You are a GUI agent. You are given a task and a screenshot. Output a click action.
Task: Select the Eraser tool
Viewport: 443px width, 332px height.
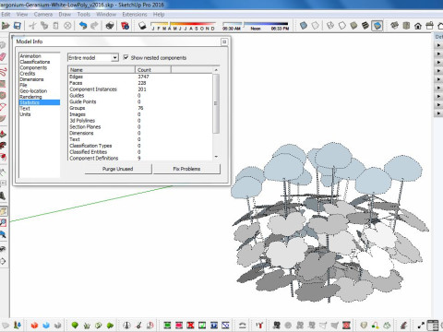pyautogui.click(x=3, y=57)
